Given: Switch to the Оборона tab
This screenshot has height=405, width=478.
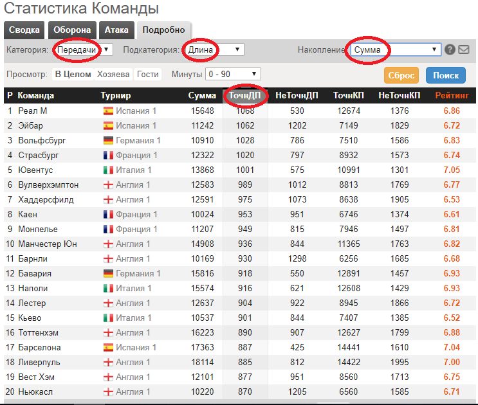Looking at the screenshot, I should click(x=71, y=30).
